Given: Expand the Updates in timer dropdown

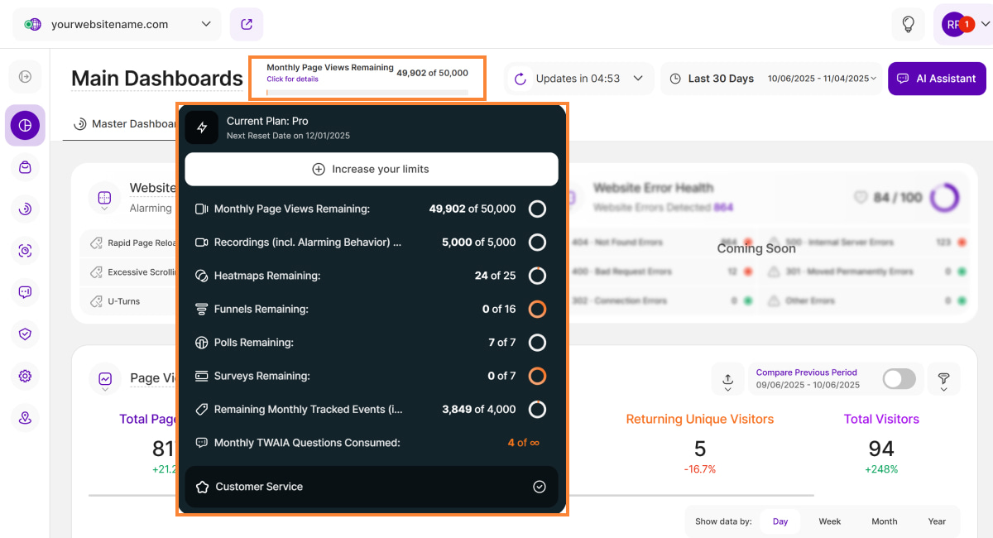Looking at the screenshot, I should 579,79.
